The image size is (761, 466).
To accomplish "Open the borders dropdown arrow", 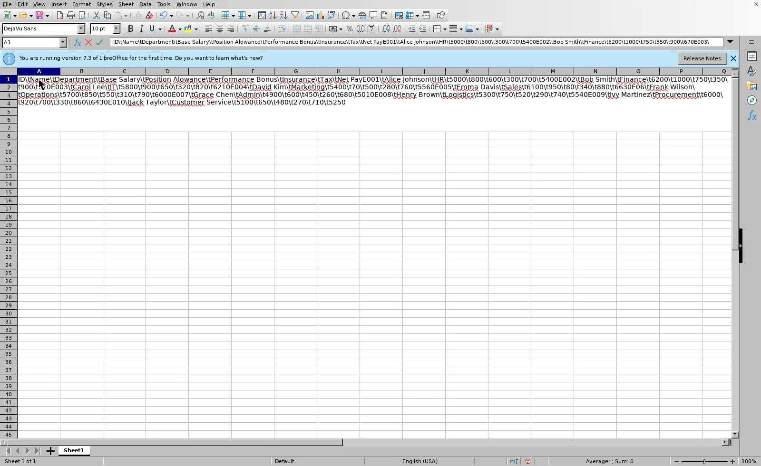I will (x=445, y=29).
